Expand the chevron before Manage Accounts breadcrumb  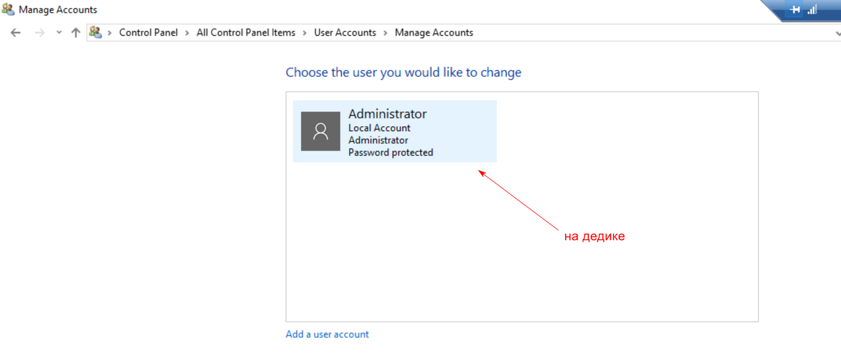pos(385,33)
